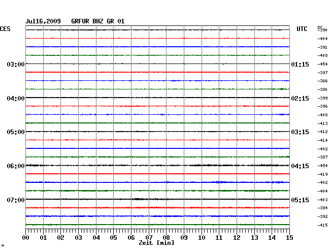The width and height of the screenshot is (330, 251).
Task: Click the date label Jul16,2009
Action: (x=43, y=21)
